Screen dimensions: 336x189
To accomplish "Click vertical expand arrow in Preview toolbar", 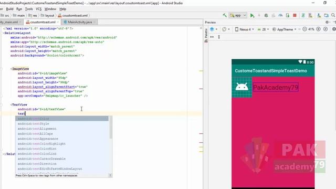I will (x=219, y=37).
